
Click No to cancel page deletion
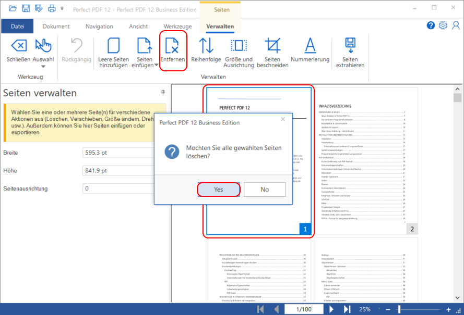265,190
